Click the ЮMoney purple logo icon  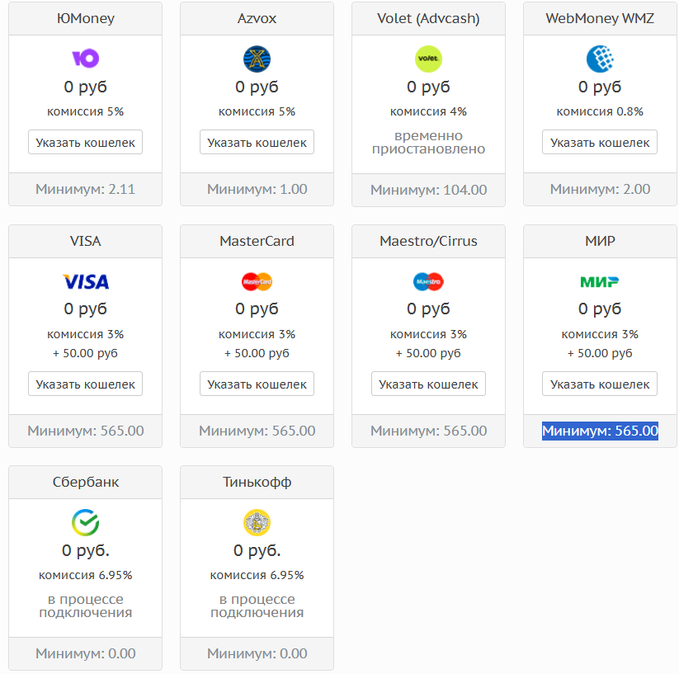coord(85,59)
